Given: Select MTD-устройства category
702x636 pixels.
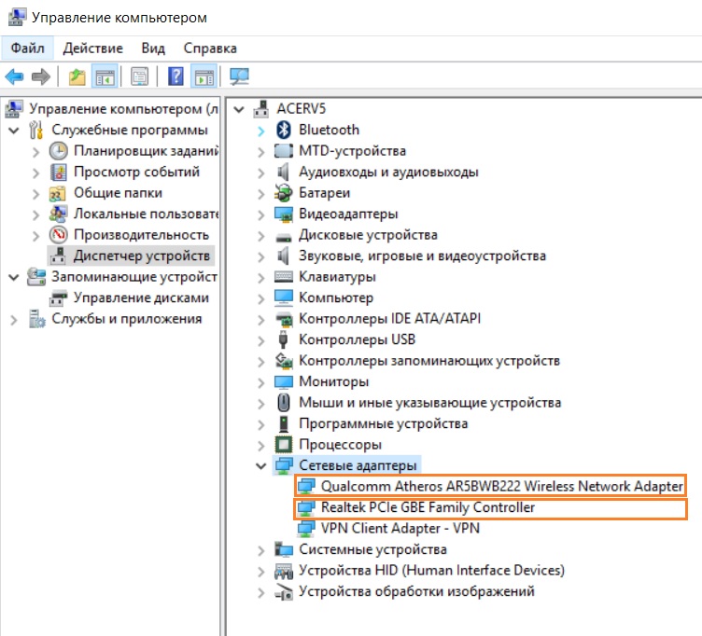Looking at the screenshot, I should point(352,151).
